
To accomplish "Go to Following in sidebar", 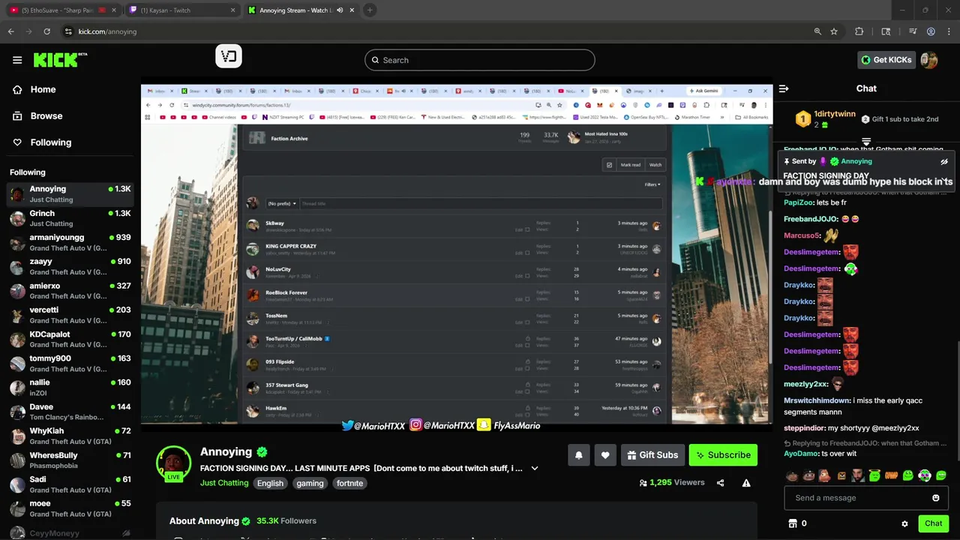I will pos(51,142).
